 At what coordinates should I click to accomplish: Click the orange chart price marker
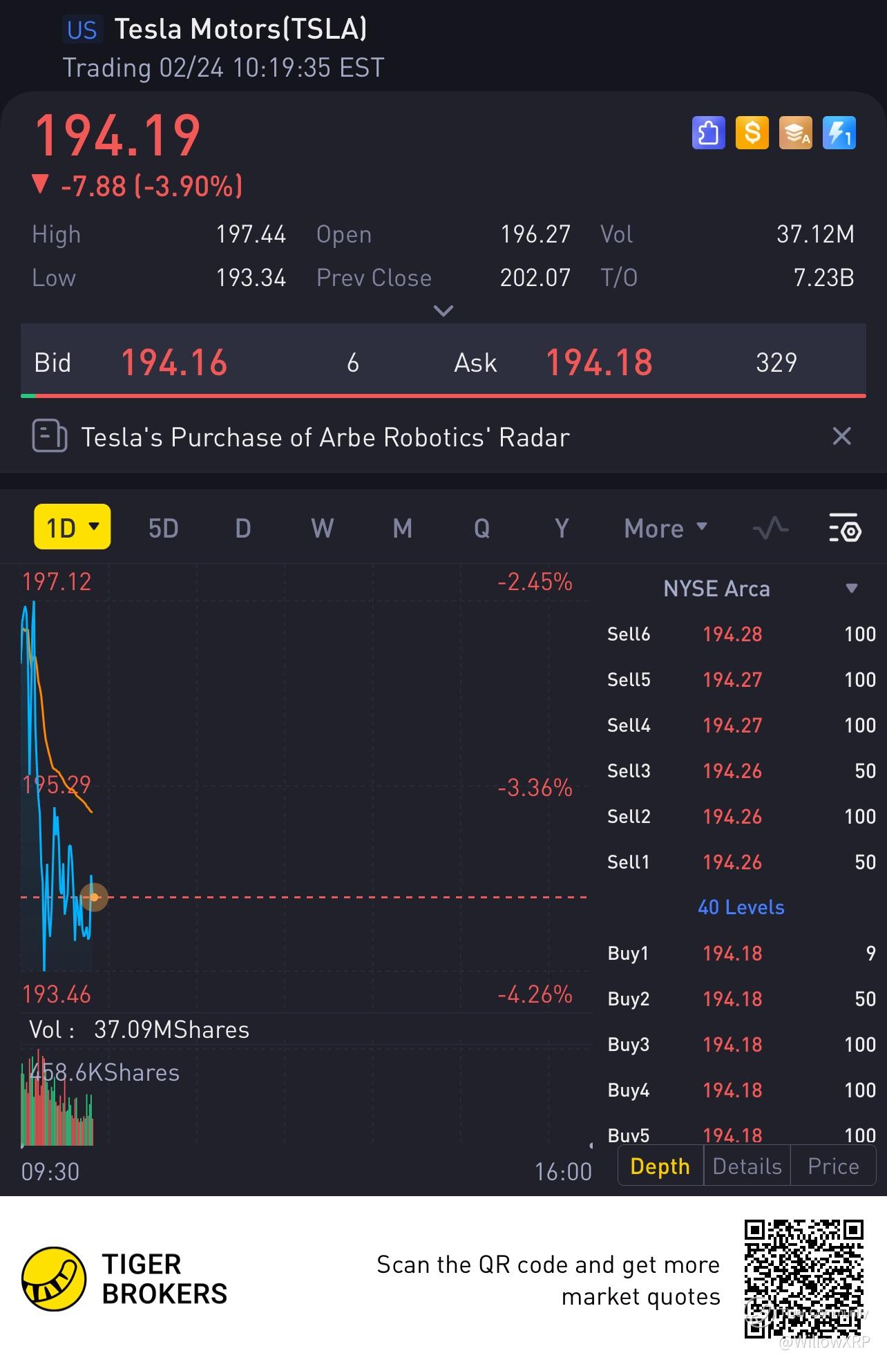click(94, 897)
